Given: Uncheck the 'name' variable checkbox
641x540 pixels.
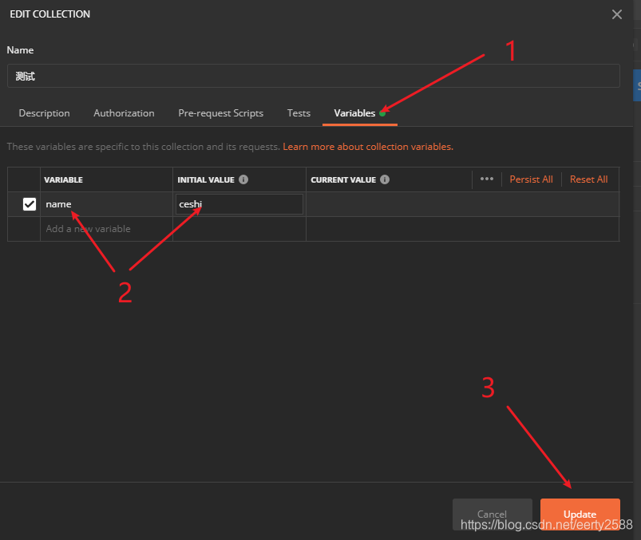Looking at the screenshot, I should point(30,204).
